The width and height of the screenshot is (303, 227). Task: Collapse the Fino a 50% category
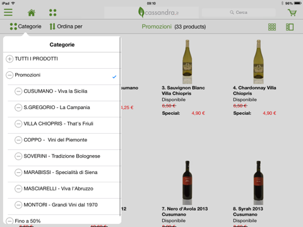point(9,221)
